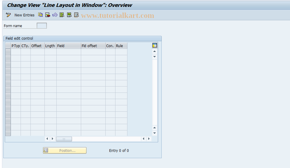Image resolution: width=290 pixels, height=168 pixels.
Task: Click select-all rows corner header
Action: click(x=8, y=46)
